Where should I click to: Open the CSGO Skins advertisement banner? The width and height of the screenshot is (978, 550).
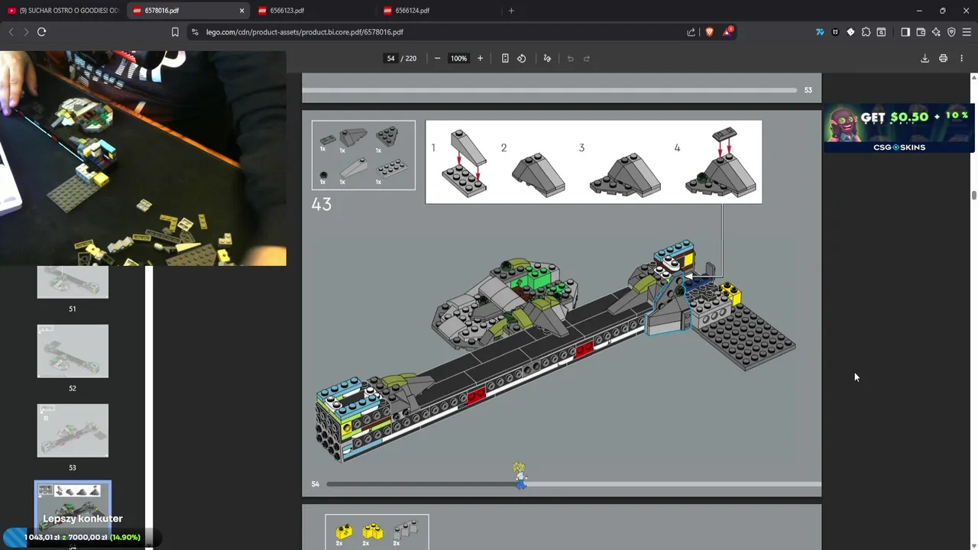pos(899,128)
